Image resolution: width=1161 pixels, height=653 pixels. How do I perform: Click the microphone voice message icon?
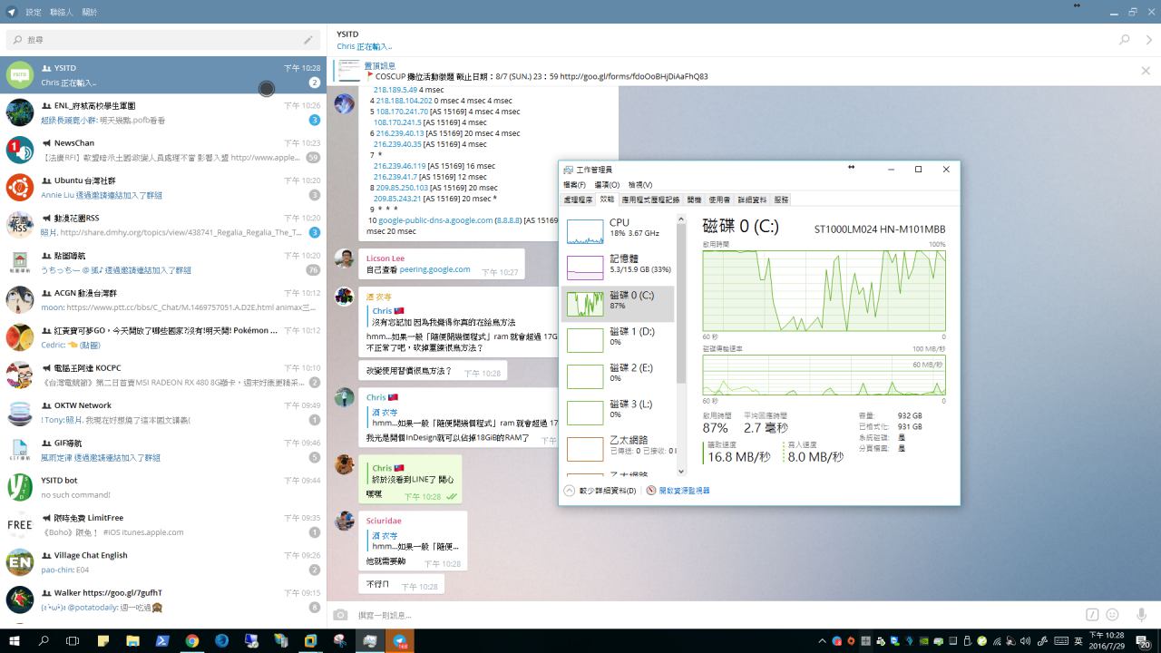coord(1142,615)
